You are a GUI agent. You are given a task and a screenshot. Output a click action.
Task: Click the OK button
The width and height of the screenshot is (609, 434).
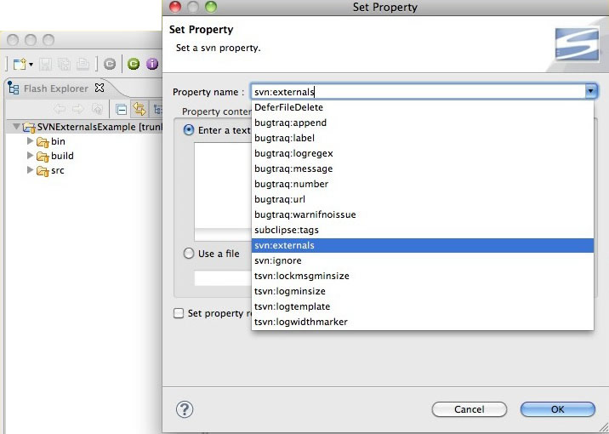(x=557, y=409)
